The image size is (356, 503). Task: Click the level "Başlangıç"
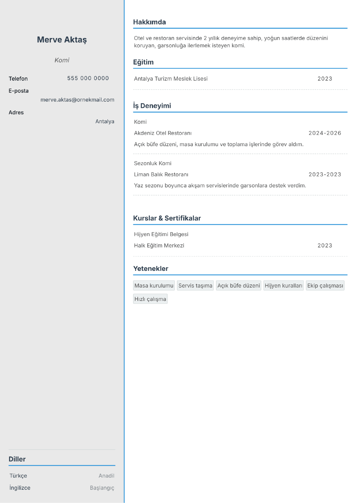click(102, 488)
